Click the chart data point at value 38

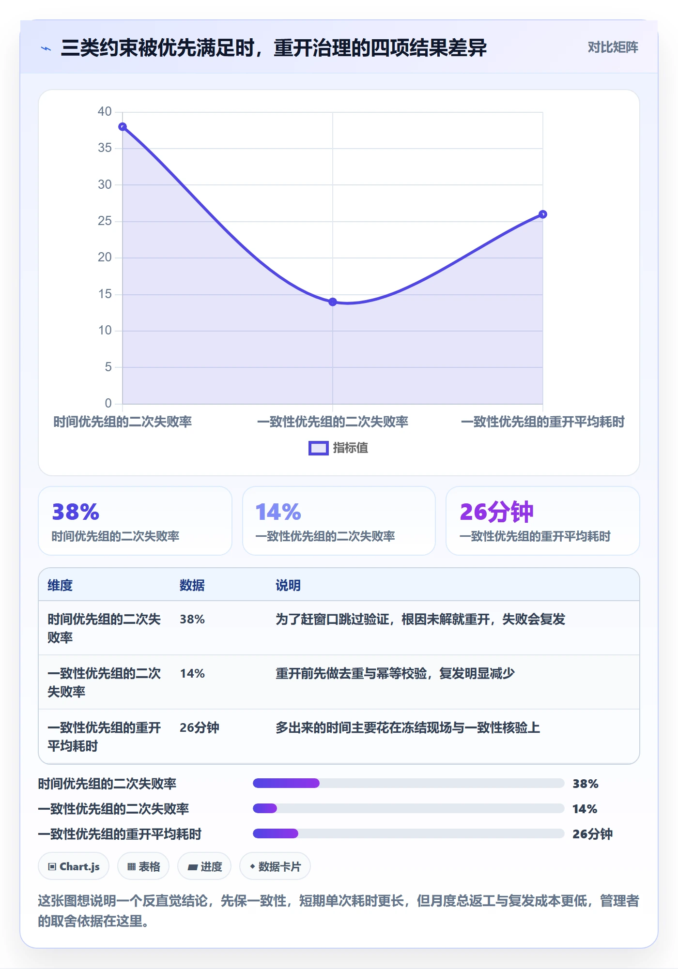(x=123, y=127)
